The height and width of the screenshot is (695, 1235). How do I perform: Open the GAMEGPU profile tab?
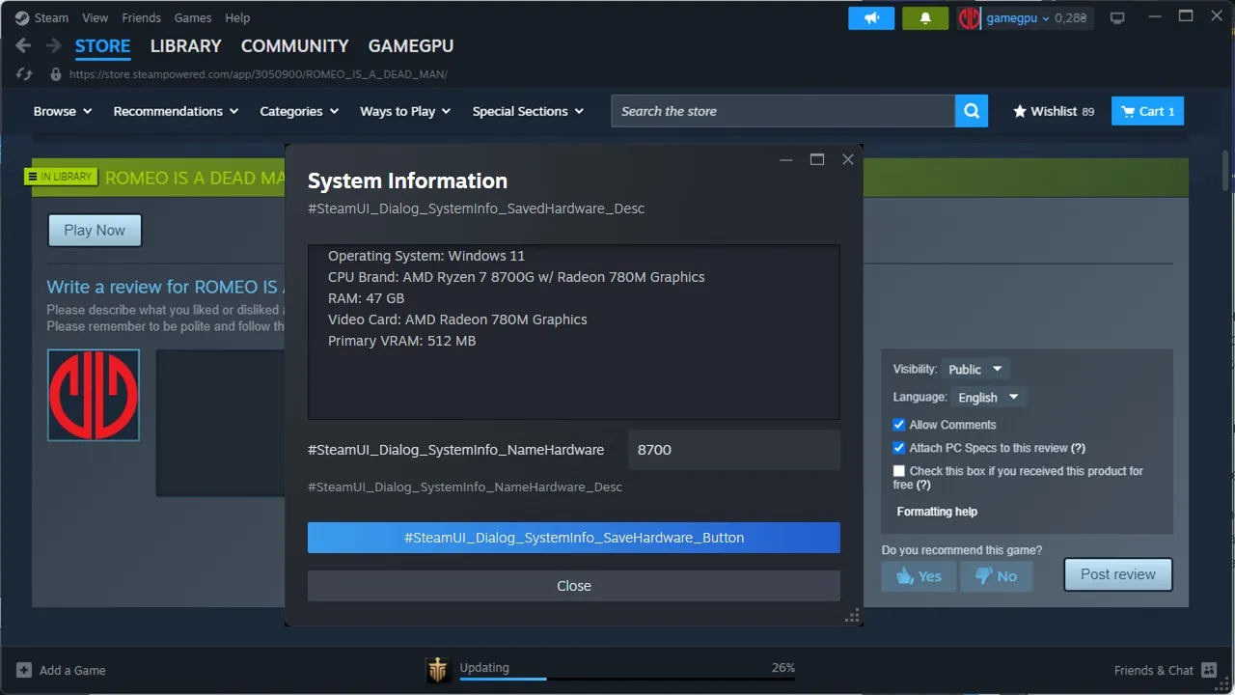click(x=411, y=45)
